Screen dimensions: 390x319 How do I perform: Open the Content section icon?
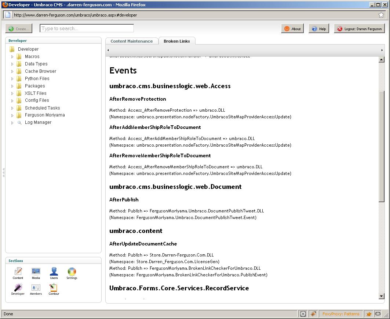point(18,272)
